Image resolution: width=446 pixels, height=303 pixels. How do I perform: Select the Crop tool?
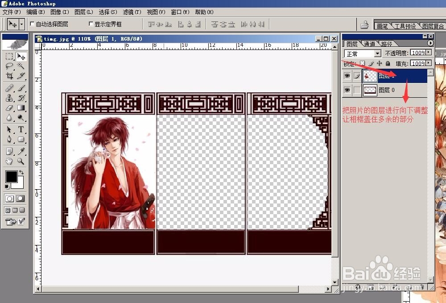tap(9, 76)
